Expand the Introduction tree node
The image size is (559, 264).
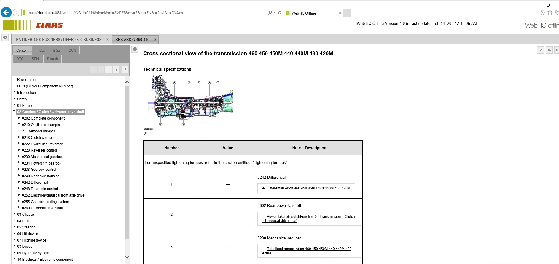[14, 92]
